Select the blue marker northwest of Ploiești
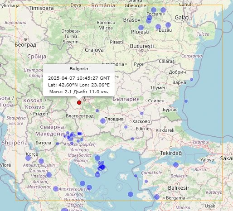233x211 pixels. click(x=141, y=28)
